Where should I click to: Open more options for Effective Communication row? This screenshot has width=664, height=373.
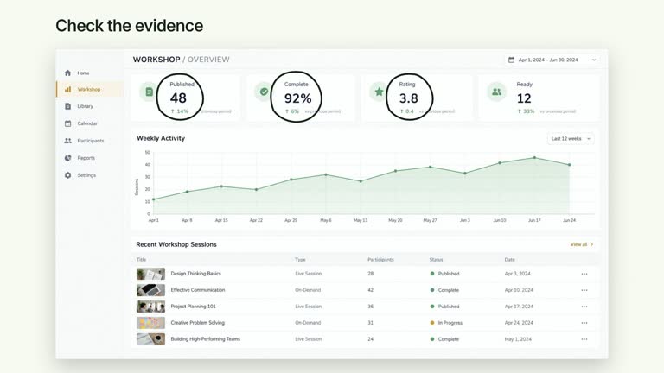584,290
